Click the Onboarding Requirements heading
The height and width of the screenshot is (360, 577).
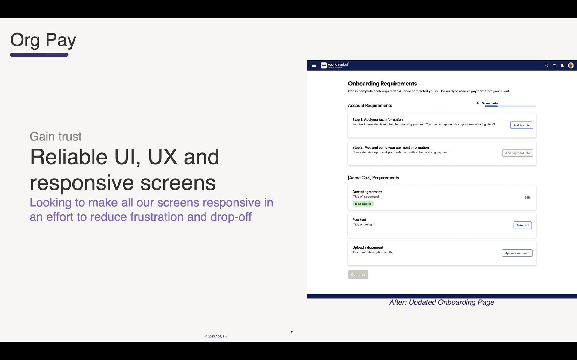[382, 84]
